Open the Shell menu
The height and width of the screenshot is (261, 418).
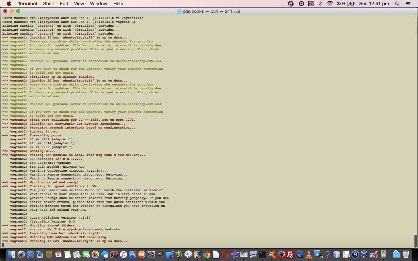48,4
